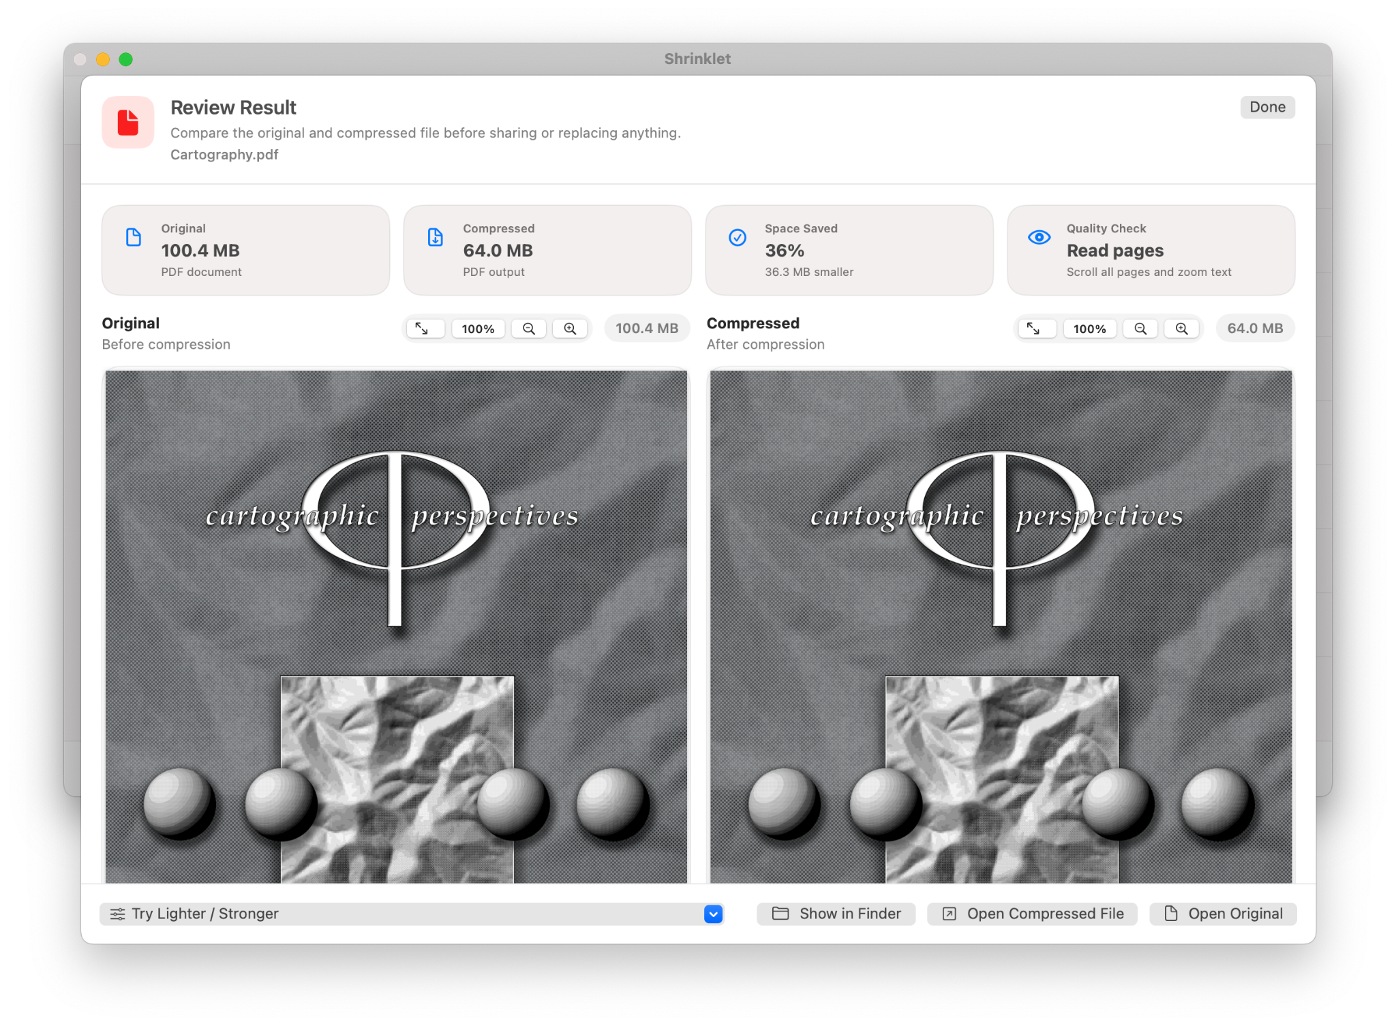Select the Original page preview
1396x1028 pixels.
[x=396, y=627]
